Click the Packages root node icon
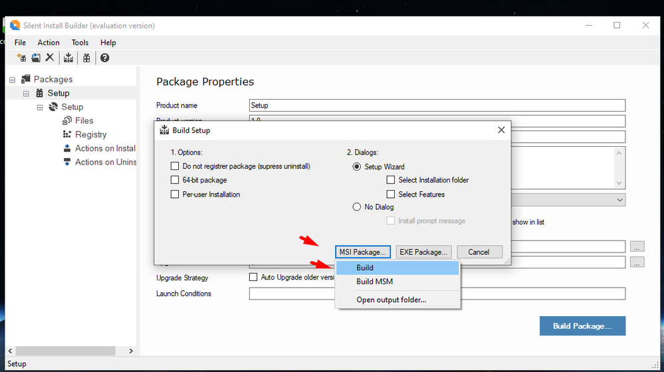The image size is (664, 372). coord(26,78)
